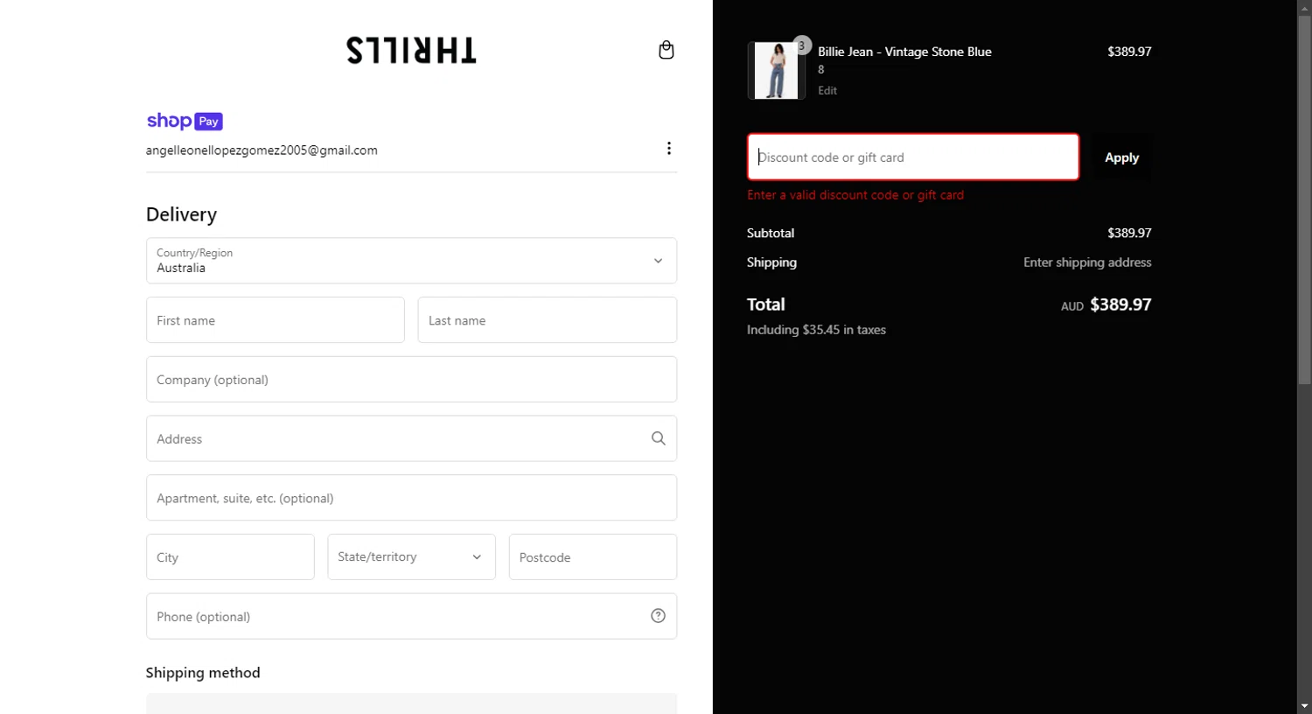Viewport: 1312px width, 714px height.
Task: Click the Apartment, suite, etc. field
Action: pyautogui.click(x=411, y=498)
